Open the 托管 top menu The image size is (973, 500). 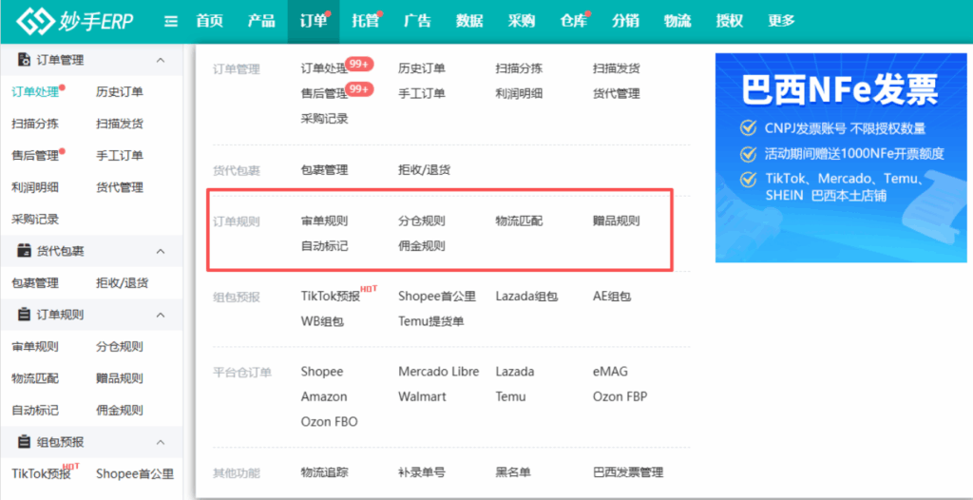pyautogui.click(x=365, y=21)
